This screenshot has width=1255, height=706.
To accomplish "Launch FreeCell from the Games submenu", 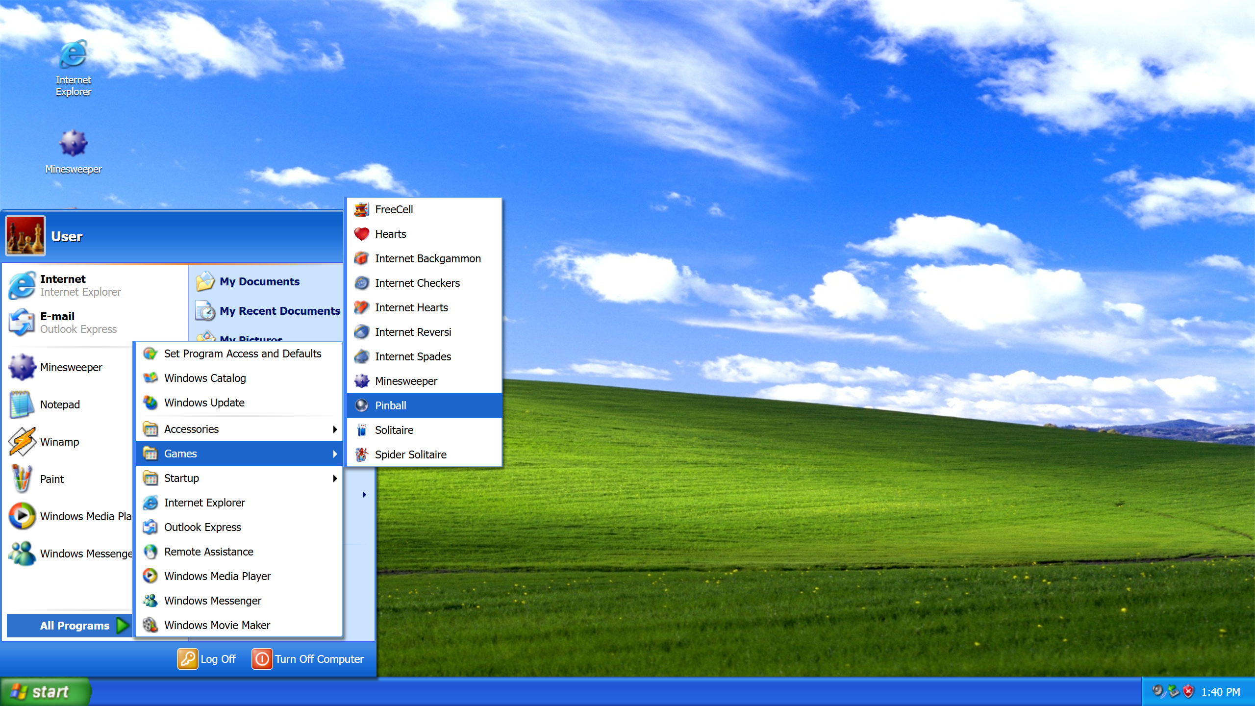I will 425,209.
